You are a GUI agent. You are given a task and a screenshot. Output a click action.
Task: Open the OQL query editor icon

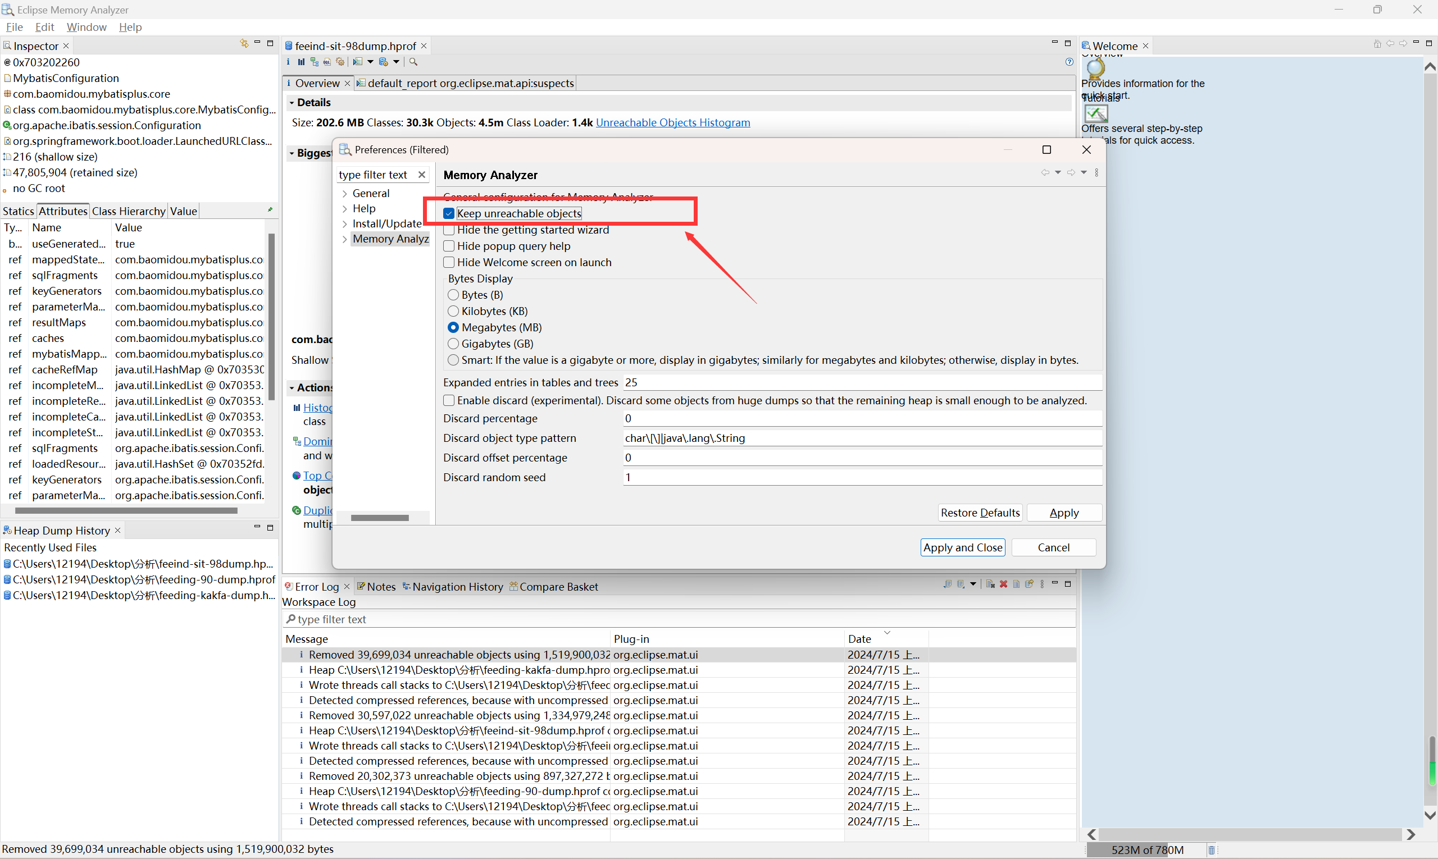point(327,62)
